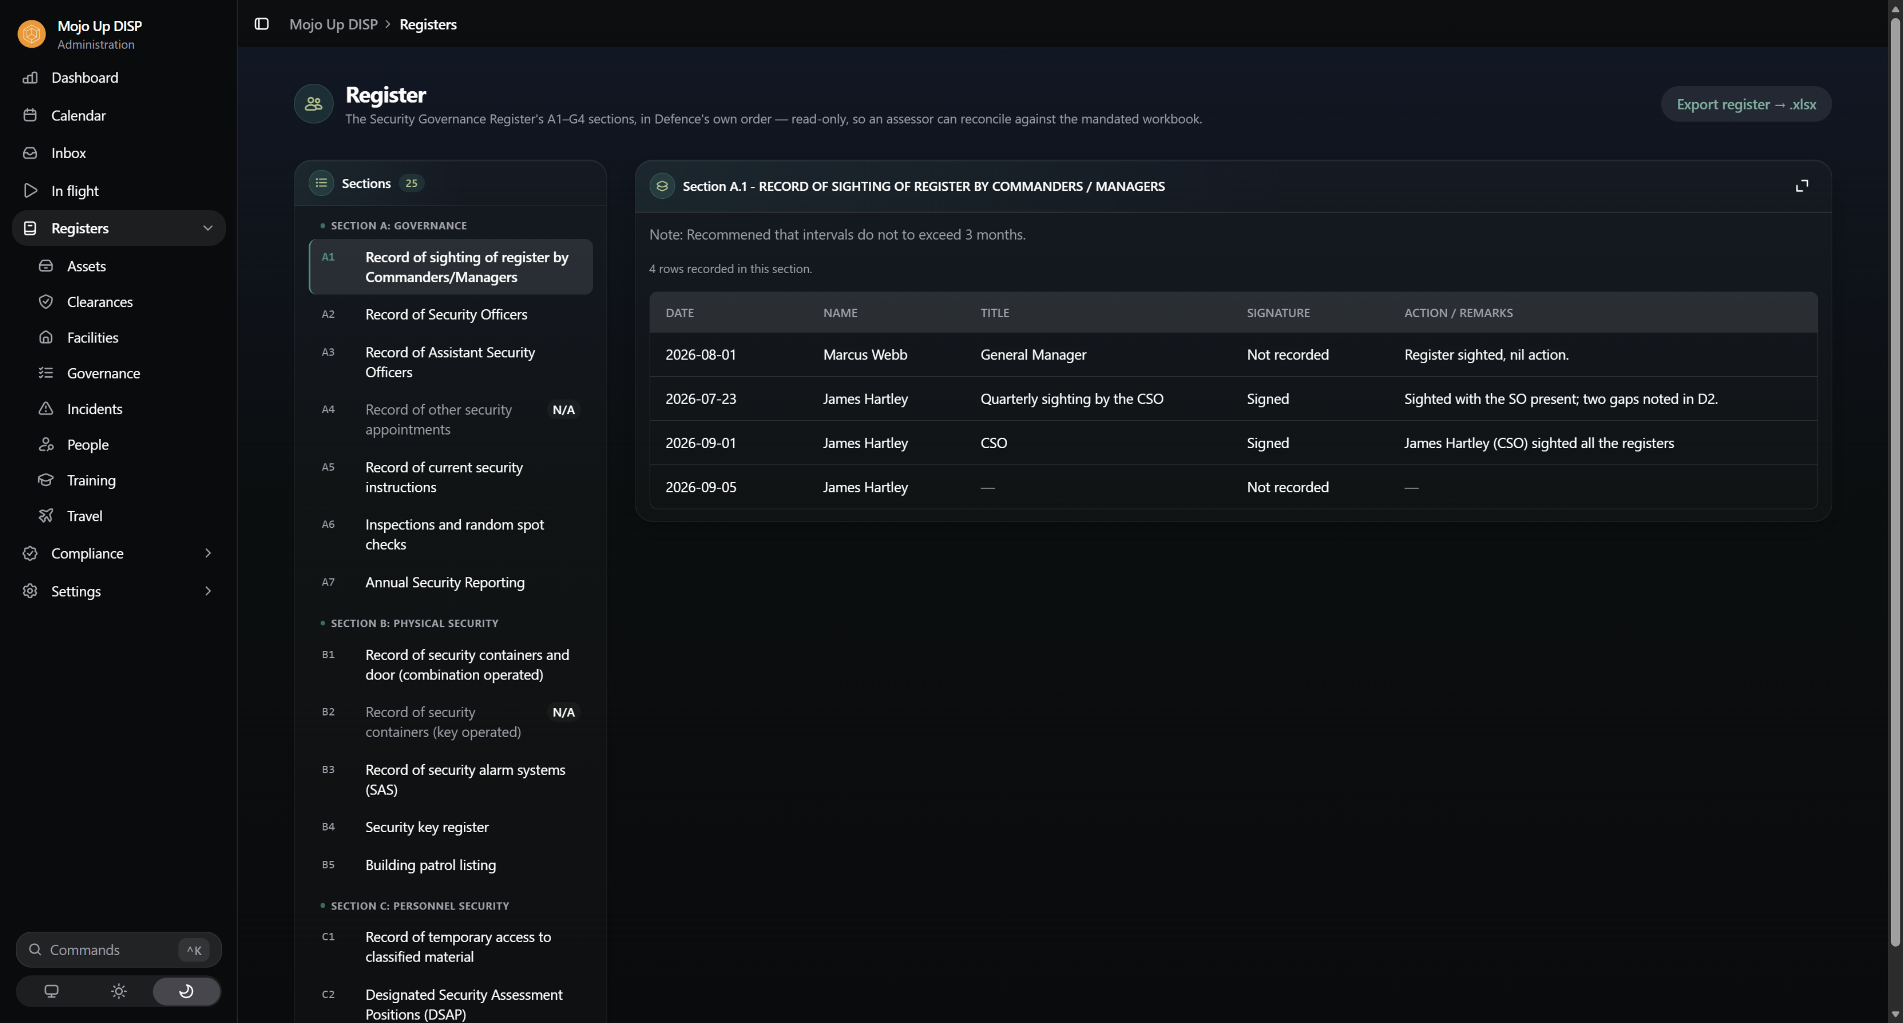Screen dimensions: 1903x1023
Task: Open Dashboard from sidebar
Action: tap(118, 77)
